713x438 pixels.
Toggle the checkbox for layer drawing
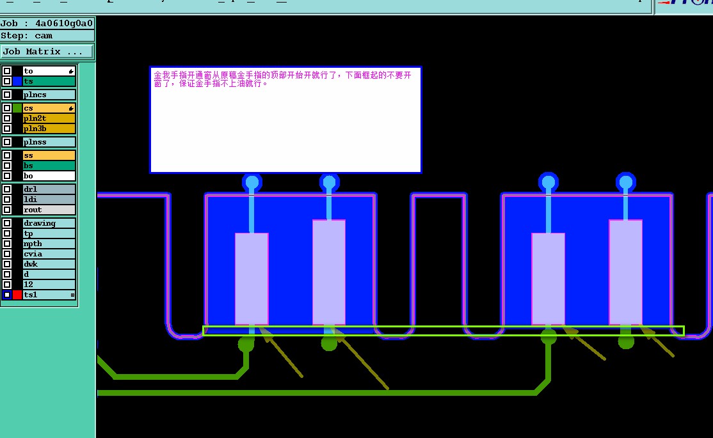click(7, 223)
